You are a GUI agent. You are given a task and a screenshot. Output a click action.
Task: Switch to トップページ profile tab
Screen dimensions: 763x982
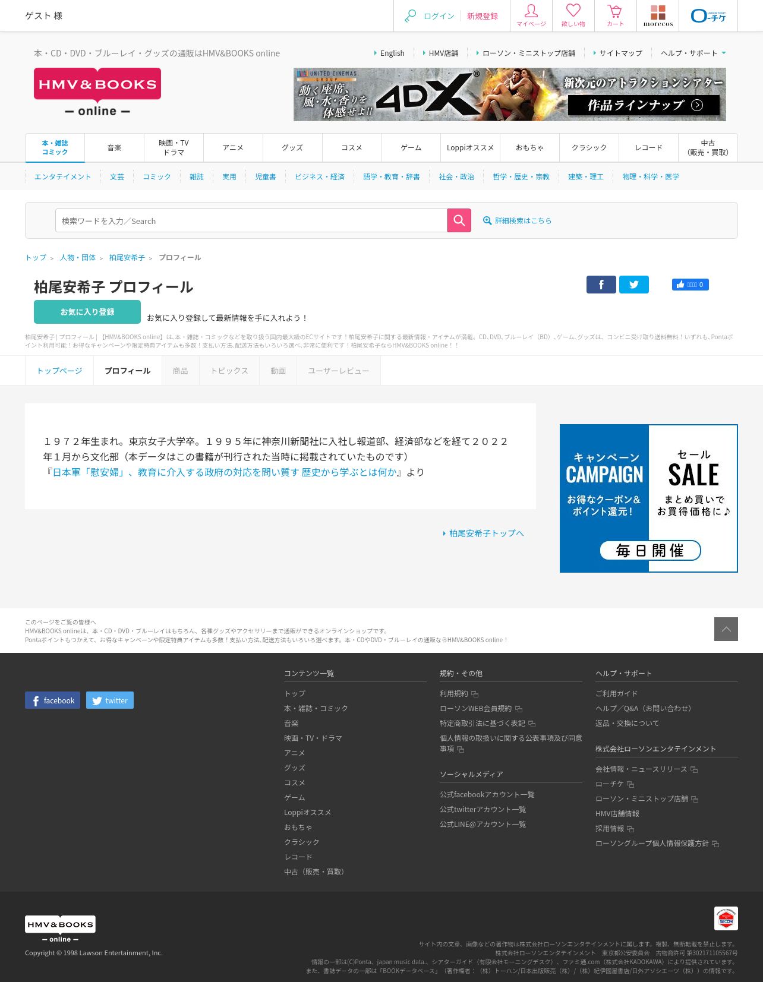click(59, 371)
